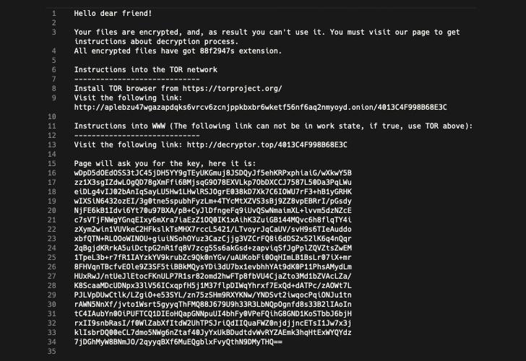Click the https://torproject.org/ URL
Image resolution: width=526 pixels, height=361 pixels.
click(232, 89)
